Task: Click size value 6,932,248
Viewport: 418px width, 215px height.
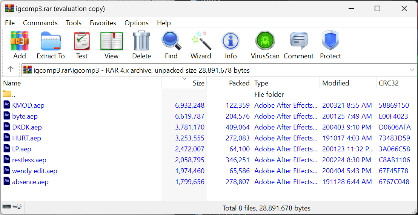Action: (x=189, y=105)
